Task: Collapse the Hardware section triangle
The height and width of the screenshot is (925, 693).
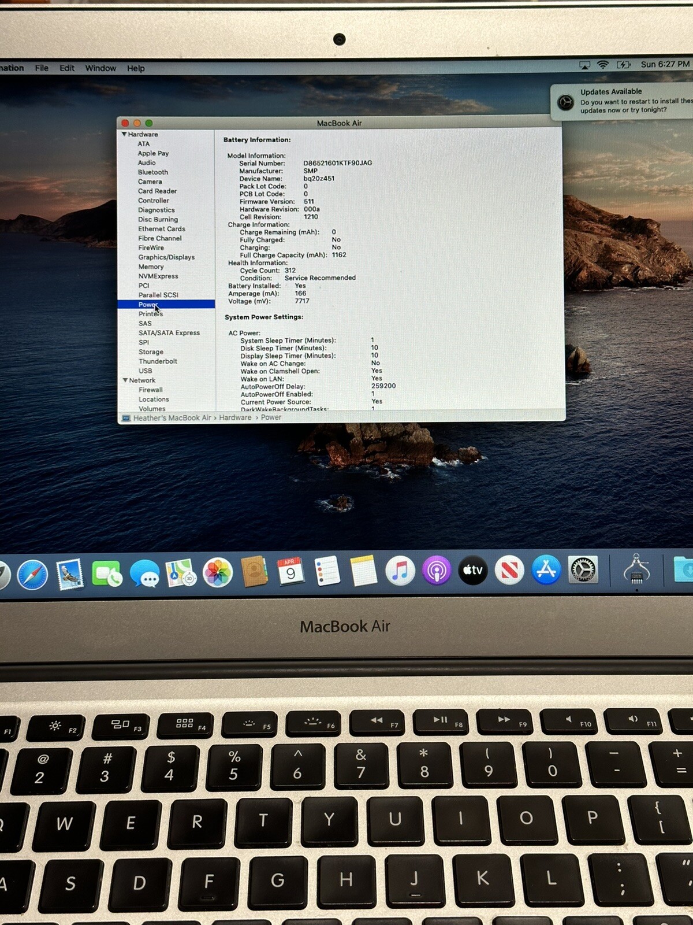Action: click(x=124, y=134)
